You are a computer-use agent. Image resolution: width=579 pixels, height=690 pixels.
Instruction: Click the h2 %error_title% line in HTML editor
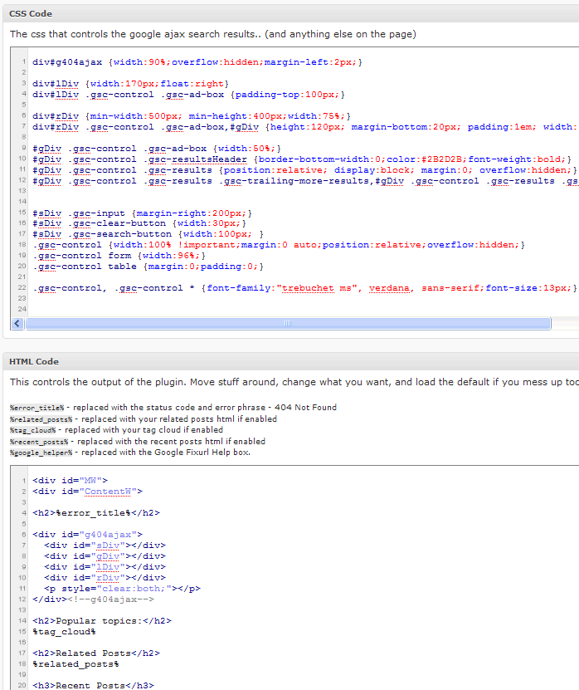point(95,513)
